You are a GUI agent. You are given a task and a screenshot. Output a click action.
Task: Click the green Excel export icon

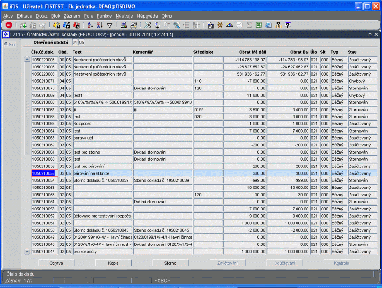point(258,25)
